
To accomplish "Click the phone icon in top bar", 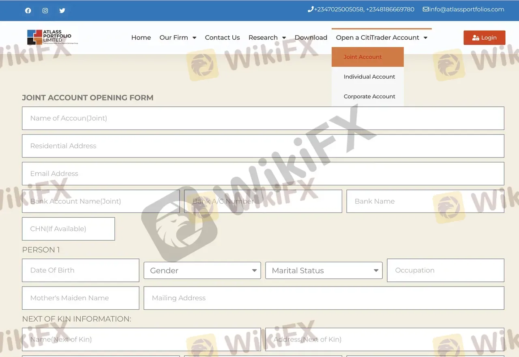I will pos(311,9).
